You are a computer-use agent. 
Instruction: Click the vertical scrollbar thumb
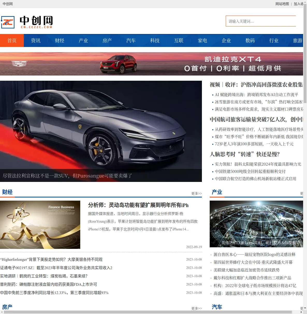click(x=305, y=53)
